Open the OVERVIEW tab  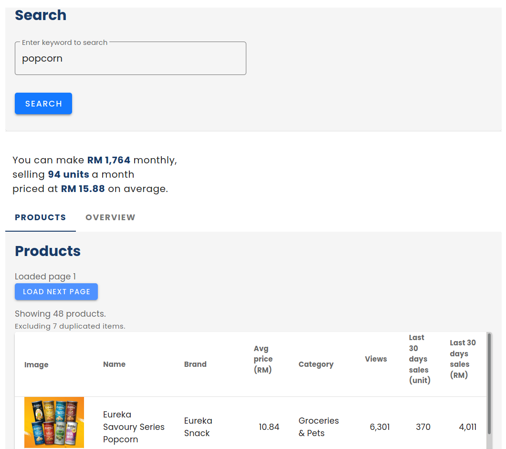pos(110,217)
